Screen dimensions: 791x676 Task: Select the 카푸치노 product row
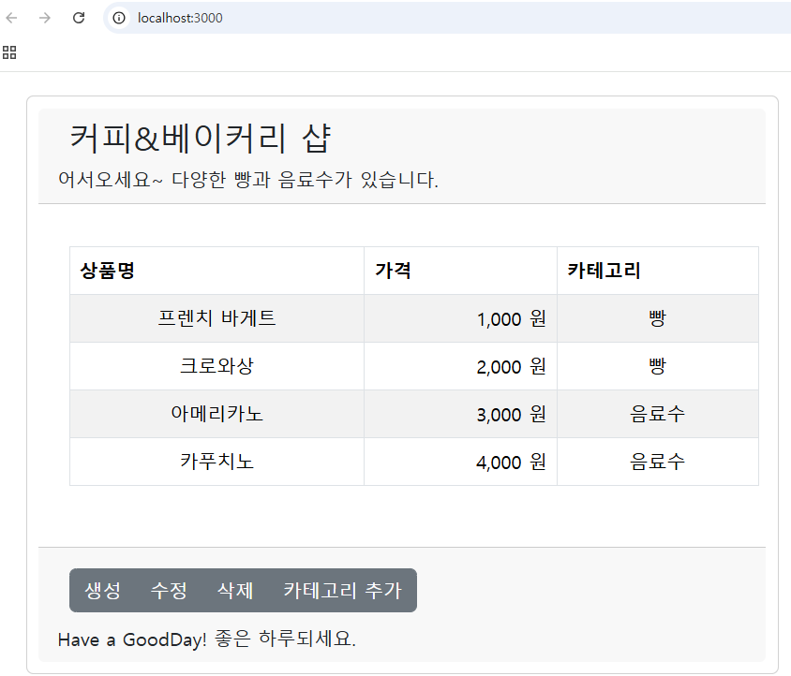pyautogui.click(x=414, y=462)
